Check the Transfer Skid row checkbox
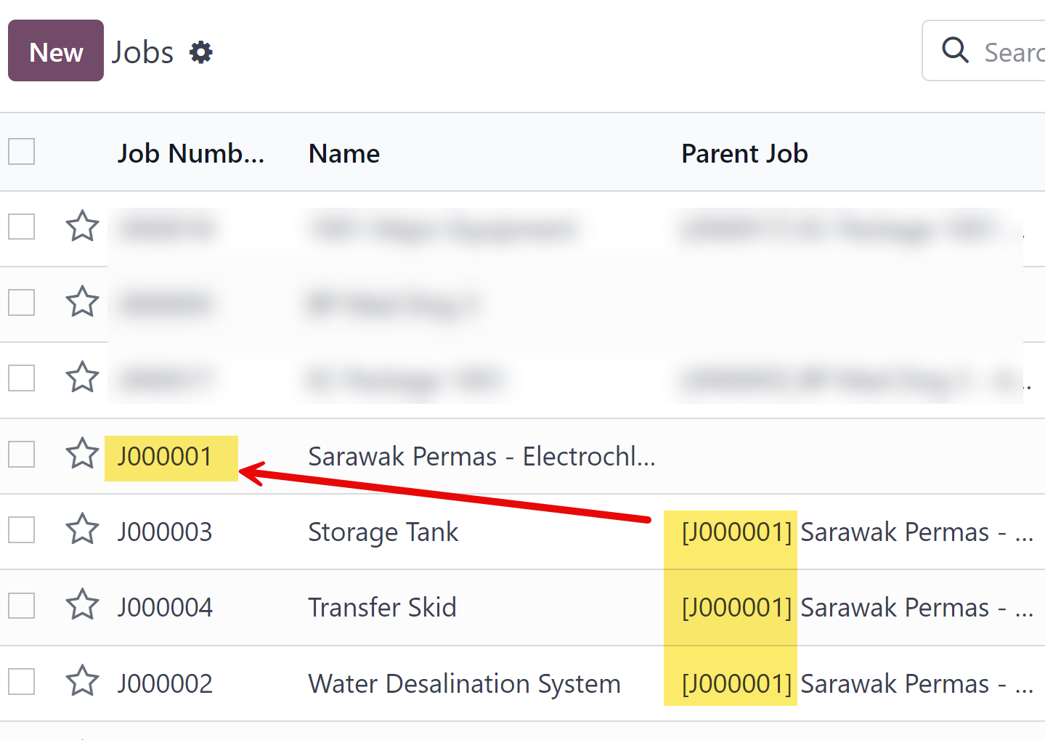1045x740 pixels. [x=22, y=606]
